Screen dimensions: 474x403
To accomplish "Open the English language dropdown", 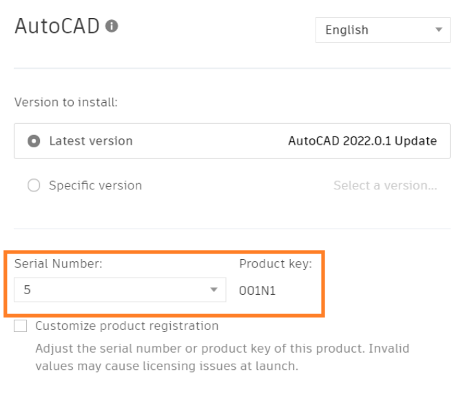I will click(382, 30).
